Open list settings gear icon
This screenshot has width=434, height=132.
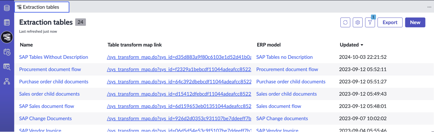click(x=358, y=22)
